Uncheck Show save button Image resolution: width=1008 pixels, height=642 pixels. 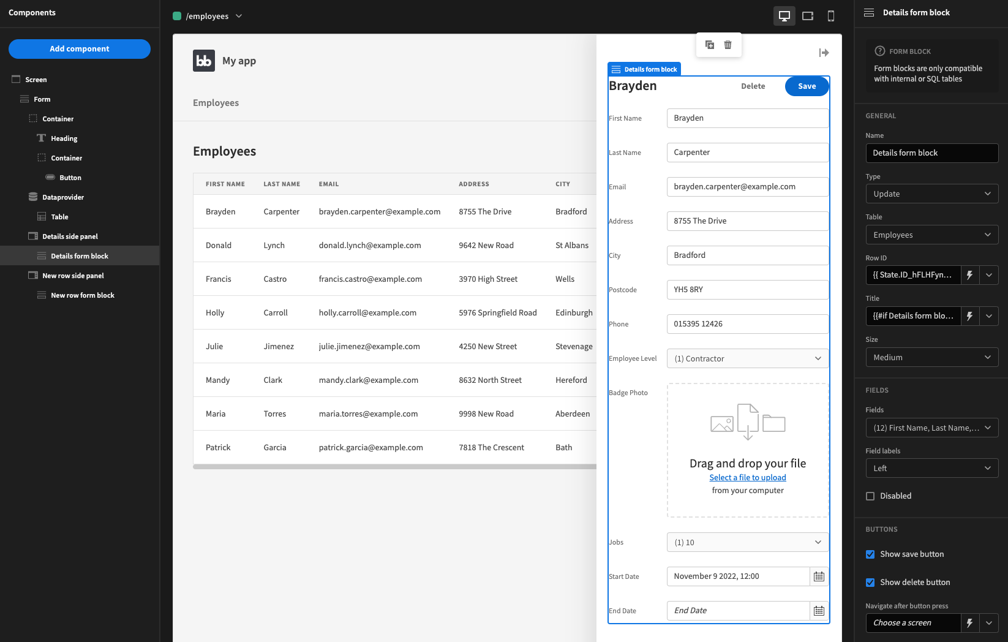click(870, 554)
